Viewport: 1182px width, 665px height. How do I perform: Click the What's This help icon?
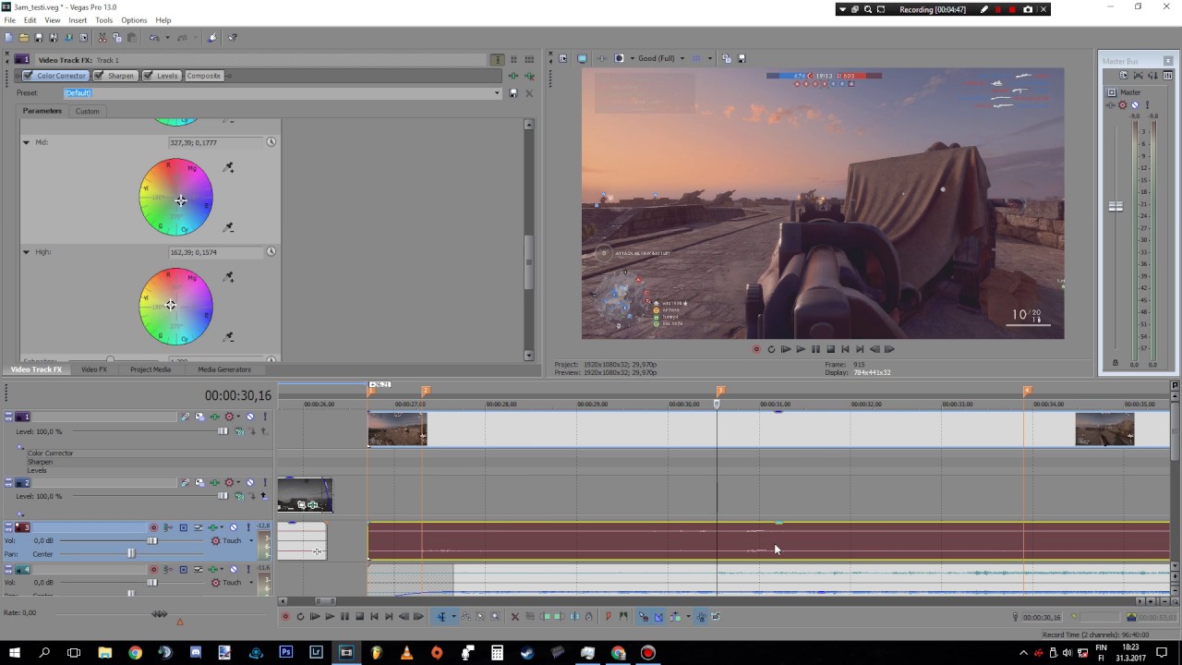pos(233,38)
